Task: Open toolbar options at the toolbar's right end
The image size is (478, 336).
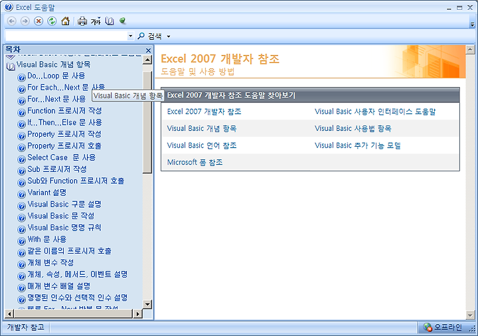Action: 472,25
